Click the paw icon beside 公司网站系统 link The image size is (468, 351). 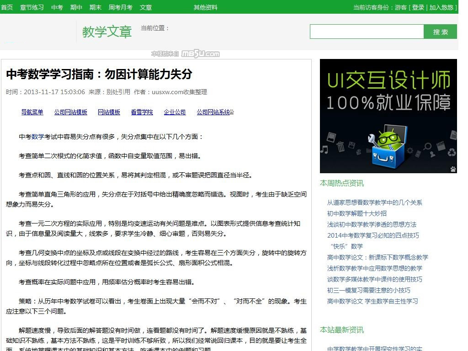(232, 112)
